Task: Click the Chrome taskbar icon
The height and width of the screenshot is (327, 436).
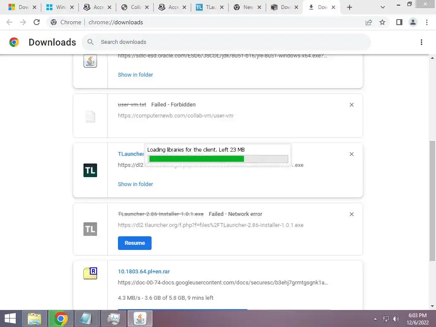Action: point(60,318)
